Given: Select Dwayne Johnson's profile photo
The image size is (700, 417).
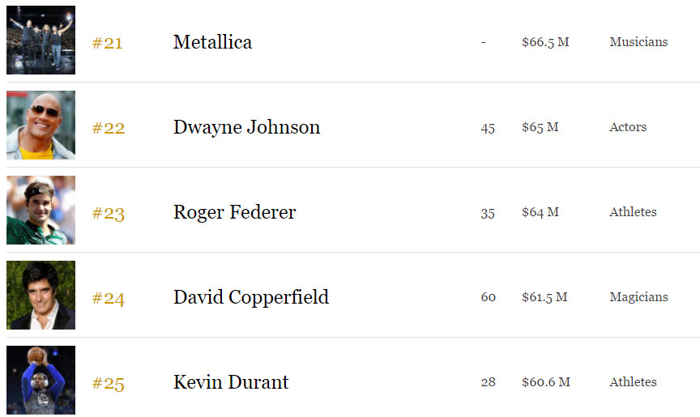Looking at the screenshot, I should (x=41, y=125).
